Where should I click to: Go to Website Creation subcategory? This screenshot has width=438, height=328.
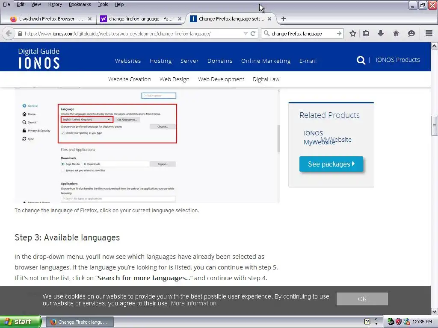(129, 79)
